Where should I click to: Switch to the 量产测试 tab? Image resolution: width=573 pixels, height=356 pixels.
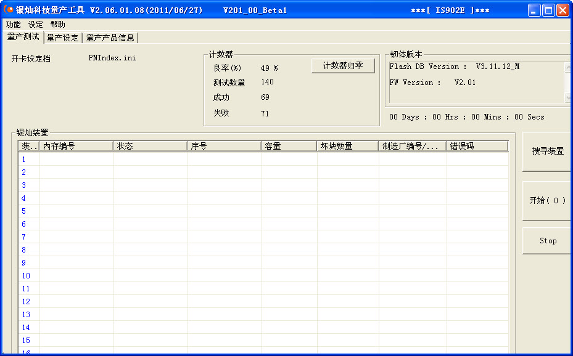click(x=23, y=37)
